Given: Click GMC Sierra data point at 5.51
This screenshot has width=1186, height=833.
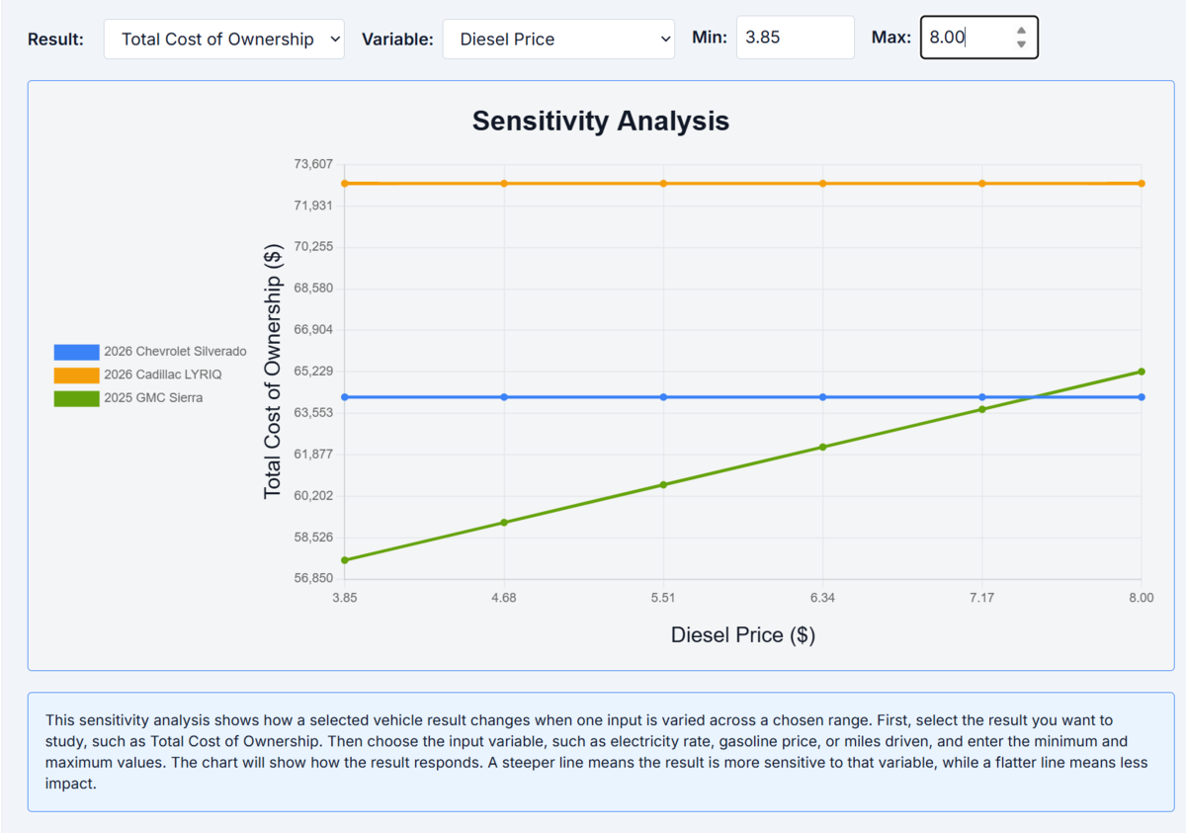Looking at the screenshot, I should click(663, 485).
